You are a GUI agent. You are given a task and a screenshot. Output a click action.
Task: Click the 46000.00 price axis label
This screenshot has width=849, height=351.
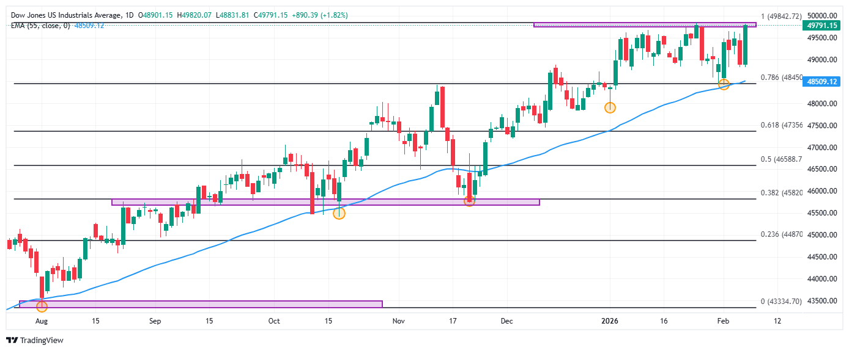pyautogui.click(x=822, y=192)
